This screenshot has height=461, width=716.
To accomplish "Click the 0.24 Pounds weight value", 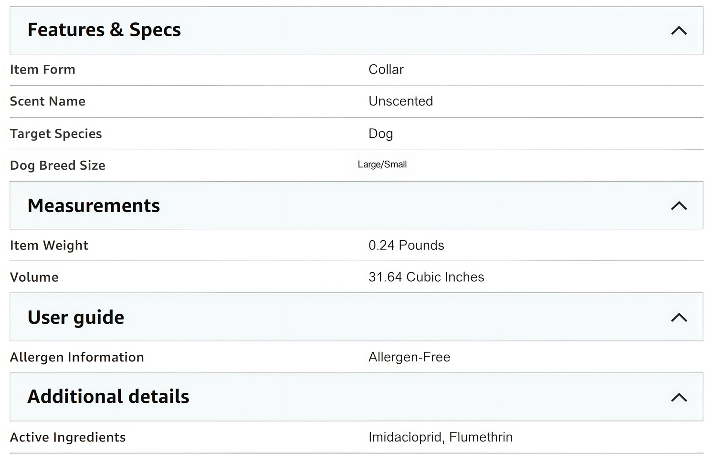I will (x=406, y=246).
